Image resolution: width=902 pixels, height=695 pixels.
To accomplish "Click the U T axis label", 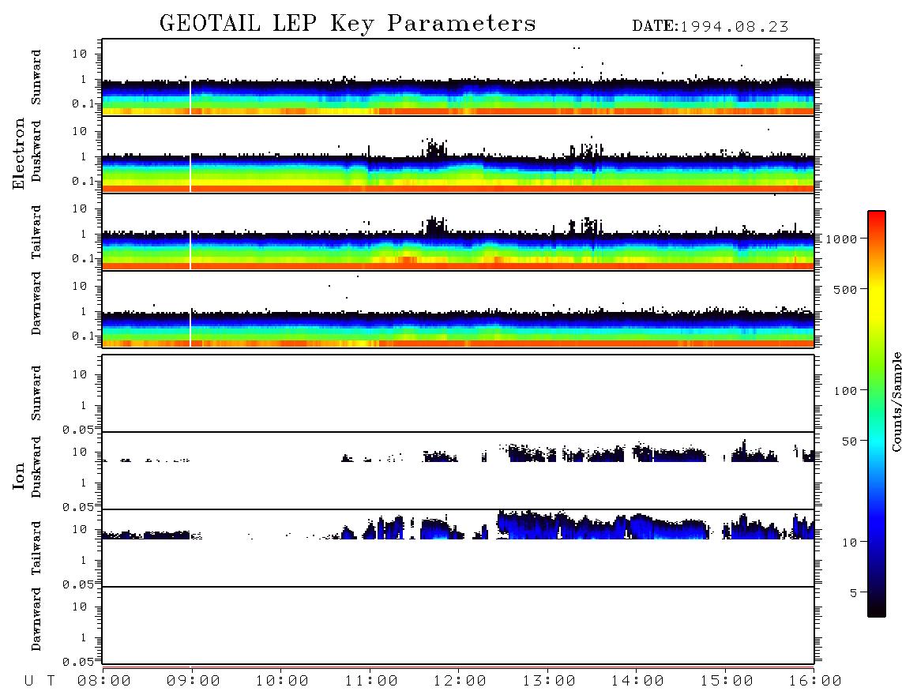I will [x=39, y=682].
